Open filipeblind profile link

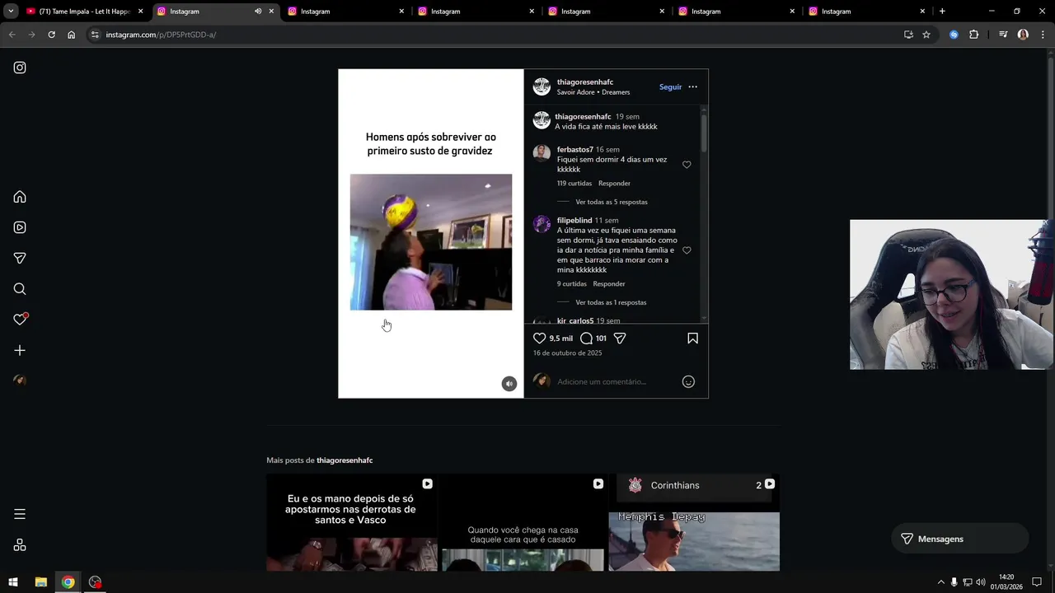(574, 221)
